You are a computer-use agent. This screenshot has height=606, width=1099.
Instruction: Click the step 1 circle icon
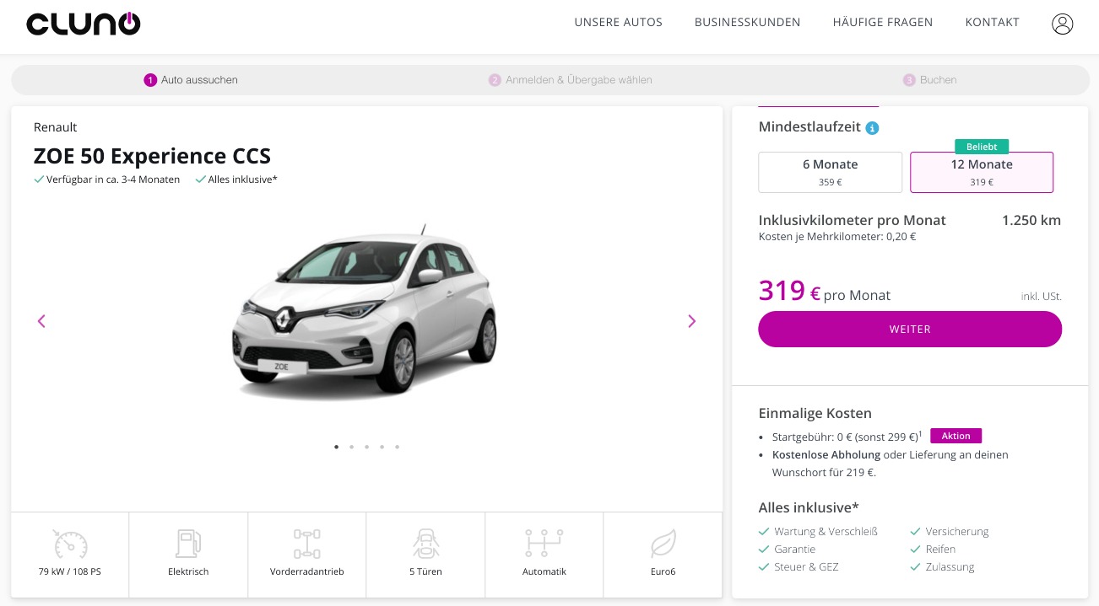point(150,80)
